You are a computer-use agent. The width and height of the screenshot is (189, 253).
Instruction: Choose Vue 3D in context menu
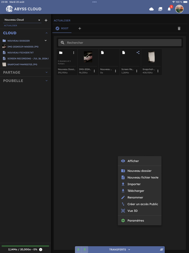(140, 211)
